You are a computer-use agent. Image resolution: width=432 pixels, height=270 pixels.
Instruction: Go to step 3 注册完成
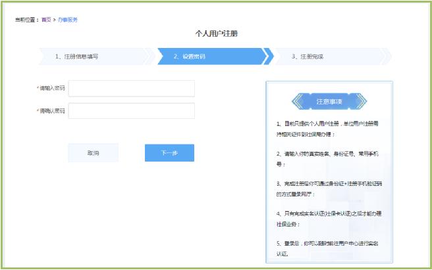pos(308,56)
